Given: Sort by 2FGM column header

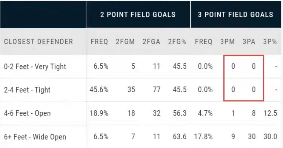Looking at the screenshot, I should 125,42.
